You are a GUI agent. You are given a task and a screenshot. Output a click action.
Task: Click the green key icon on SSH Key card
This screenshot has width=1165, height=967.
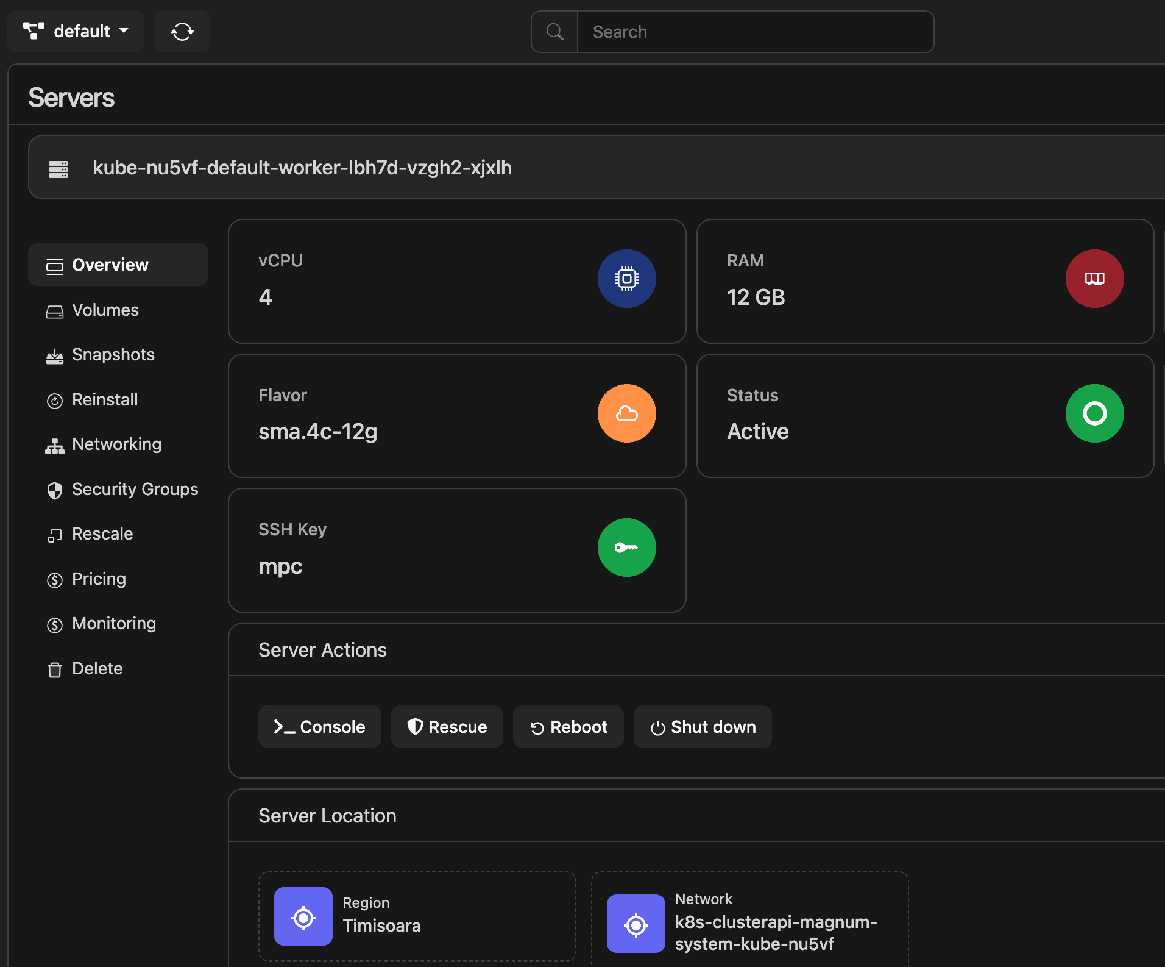click(626, 548)
